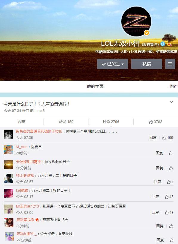
Task: Open the flaming Z profile avatar
Action: [136, 22]
